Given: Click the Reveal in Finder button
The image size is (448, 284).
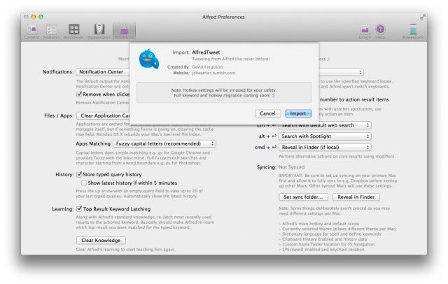Looking at the screenshot, I should (x=356, y=197).
